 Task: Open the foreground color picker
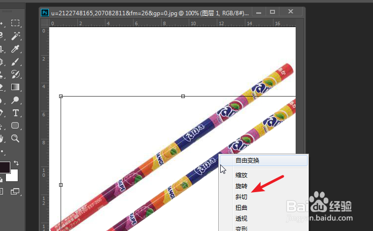tap(4, 167)
